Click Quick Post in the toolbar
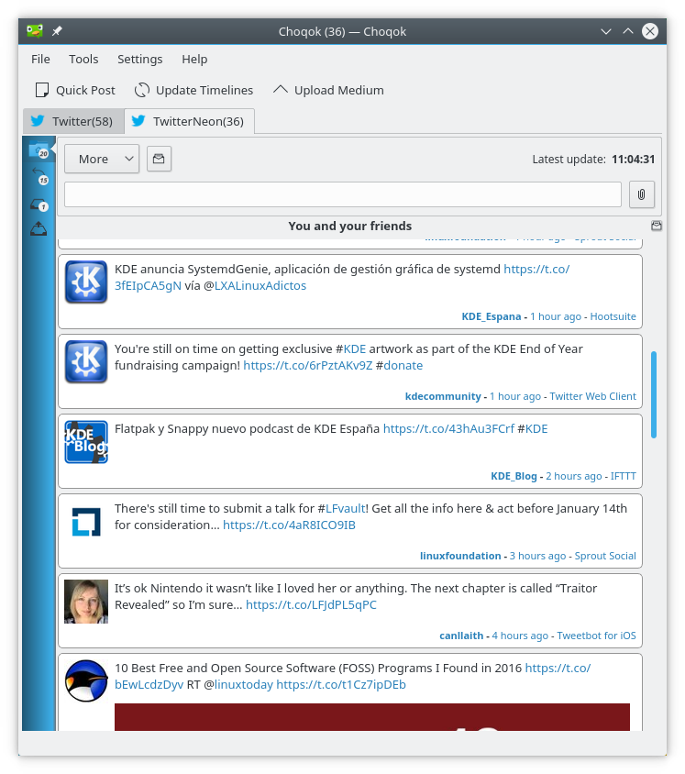Image resolution: width=685 pixels, height=774 pixels. [x=75, y=90]
